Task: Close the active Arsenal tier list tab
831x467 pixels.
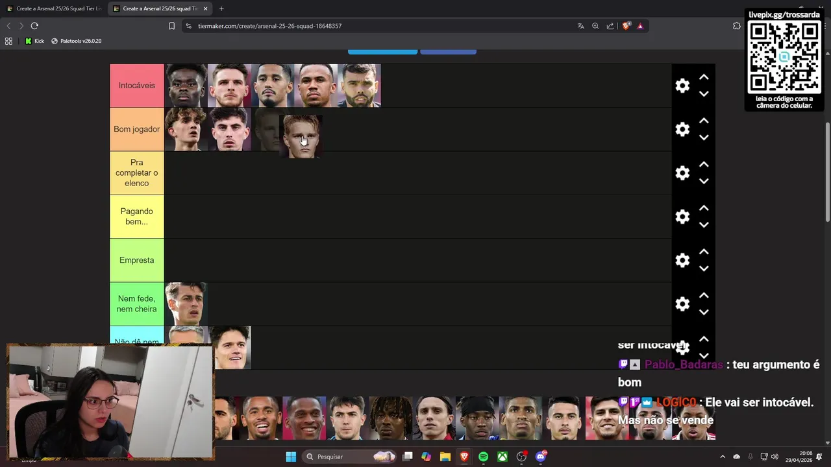Action: tap(206, 8)
